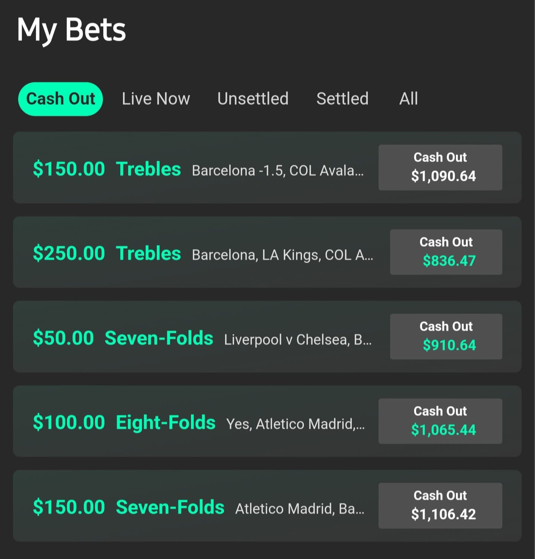Cash out the $150.00 Trebles for $1,090.64
This screenshot has width=535, height=559.
[440, 167]
